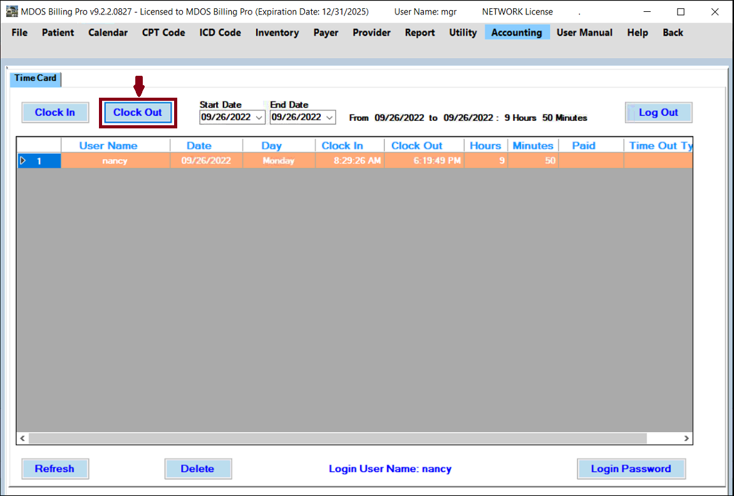
Task: Refresh the time card list
Action: pos(54,468)
